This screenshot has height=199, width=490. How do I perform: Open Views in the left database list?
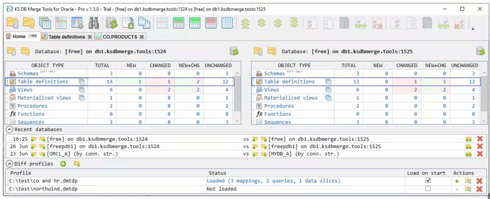pyautogui.click(x=25, y=90)
